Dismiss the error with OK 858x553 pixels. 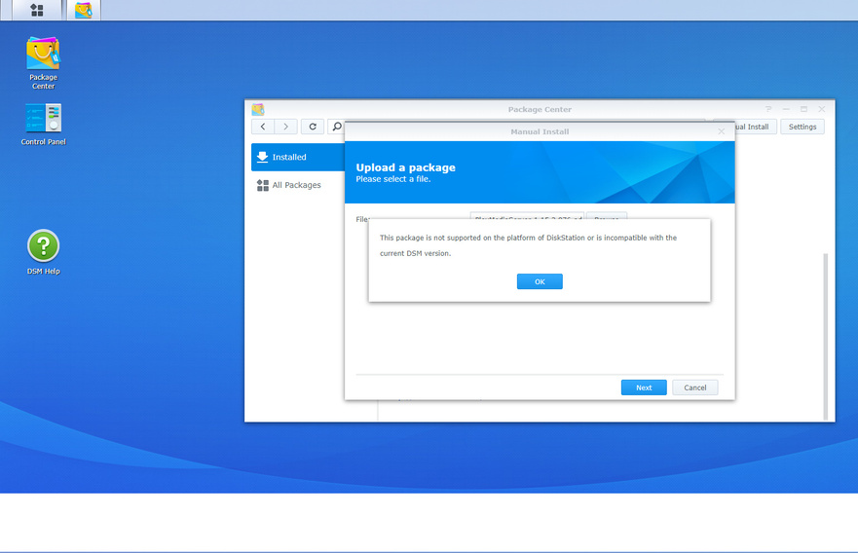pos(540,281)
